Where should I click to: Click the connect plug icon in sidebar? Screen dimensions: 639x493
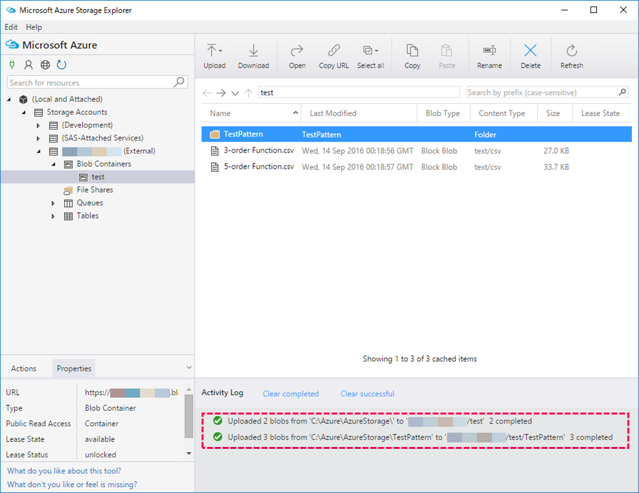pyautogui.click(x=12, y=64)
